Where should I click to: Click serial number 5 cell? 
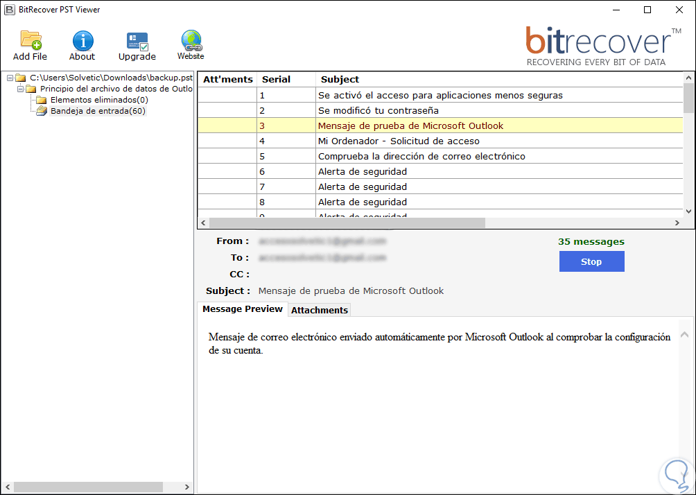tap(286, 156)
